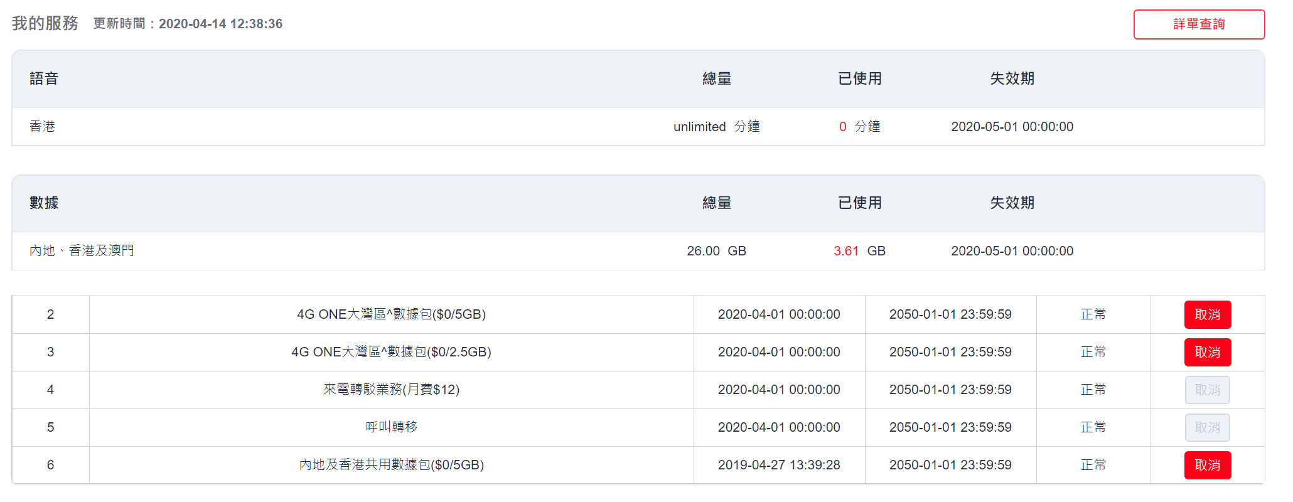The height and width of the screenshot is (502, 1293).
Task: Cancel the 4G ONE大灣區 $0/2.5GB data pack
Action: click(x=1207, y=352)
